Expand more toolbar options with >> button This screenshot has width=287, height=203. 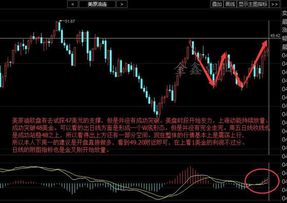pos(274,4)
